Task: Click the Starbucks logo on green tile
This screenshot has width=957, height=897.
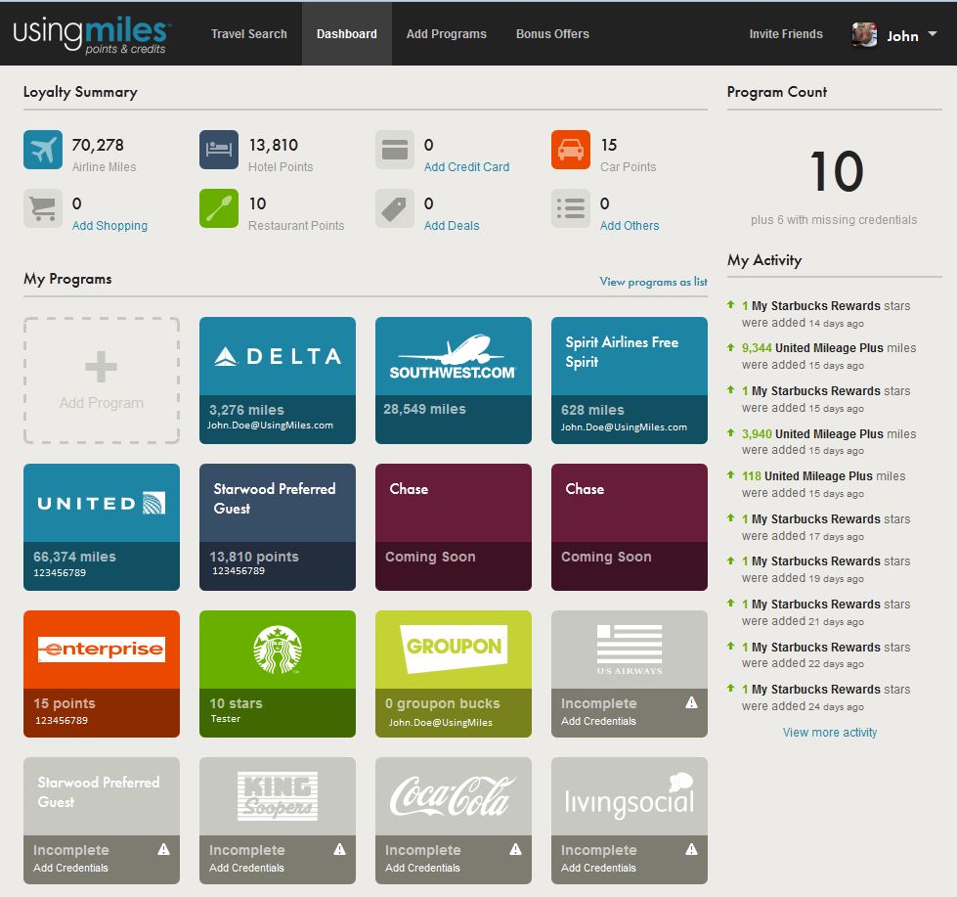Action: [x=278, y=650]
